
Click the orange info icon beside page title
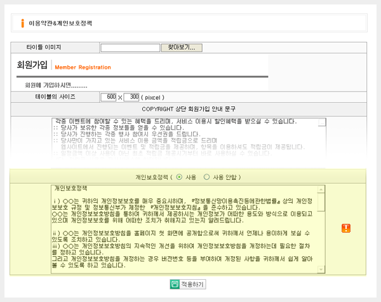22,23
